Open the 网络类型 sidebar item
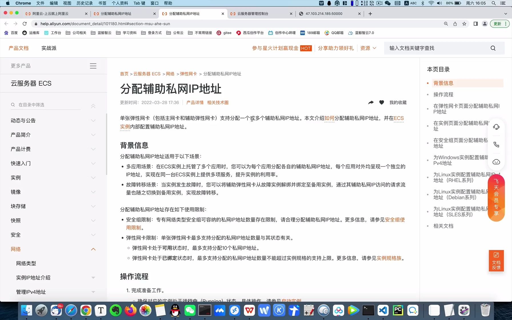The image size is (512, 320). coord(26,263)
